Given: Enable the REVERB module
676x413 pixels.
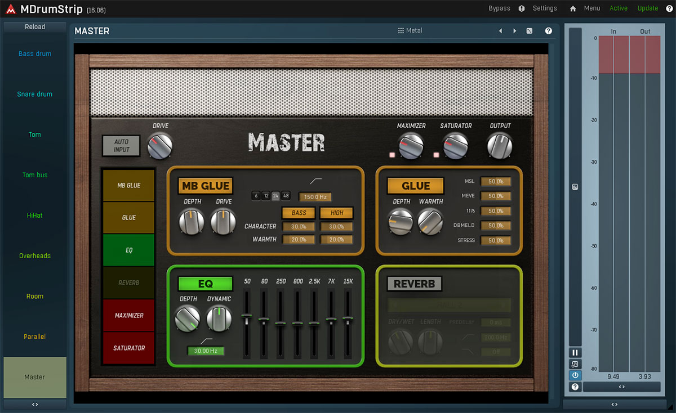Looking at the screenshot, I should point(415,284).
